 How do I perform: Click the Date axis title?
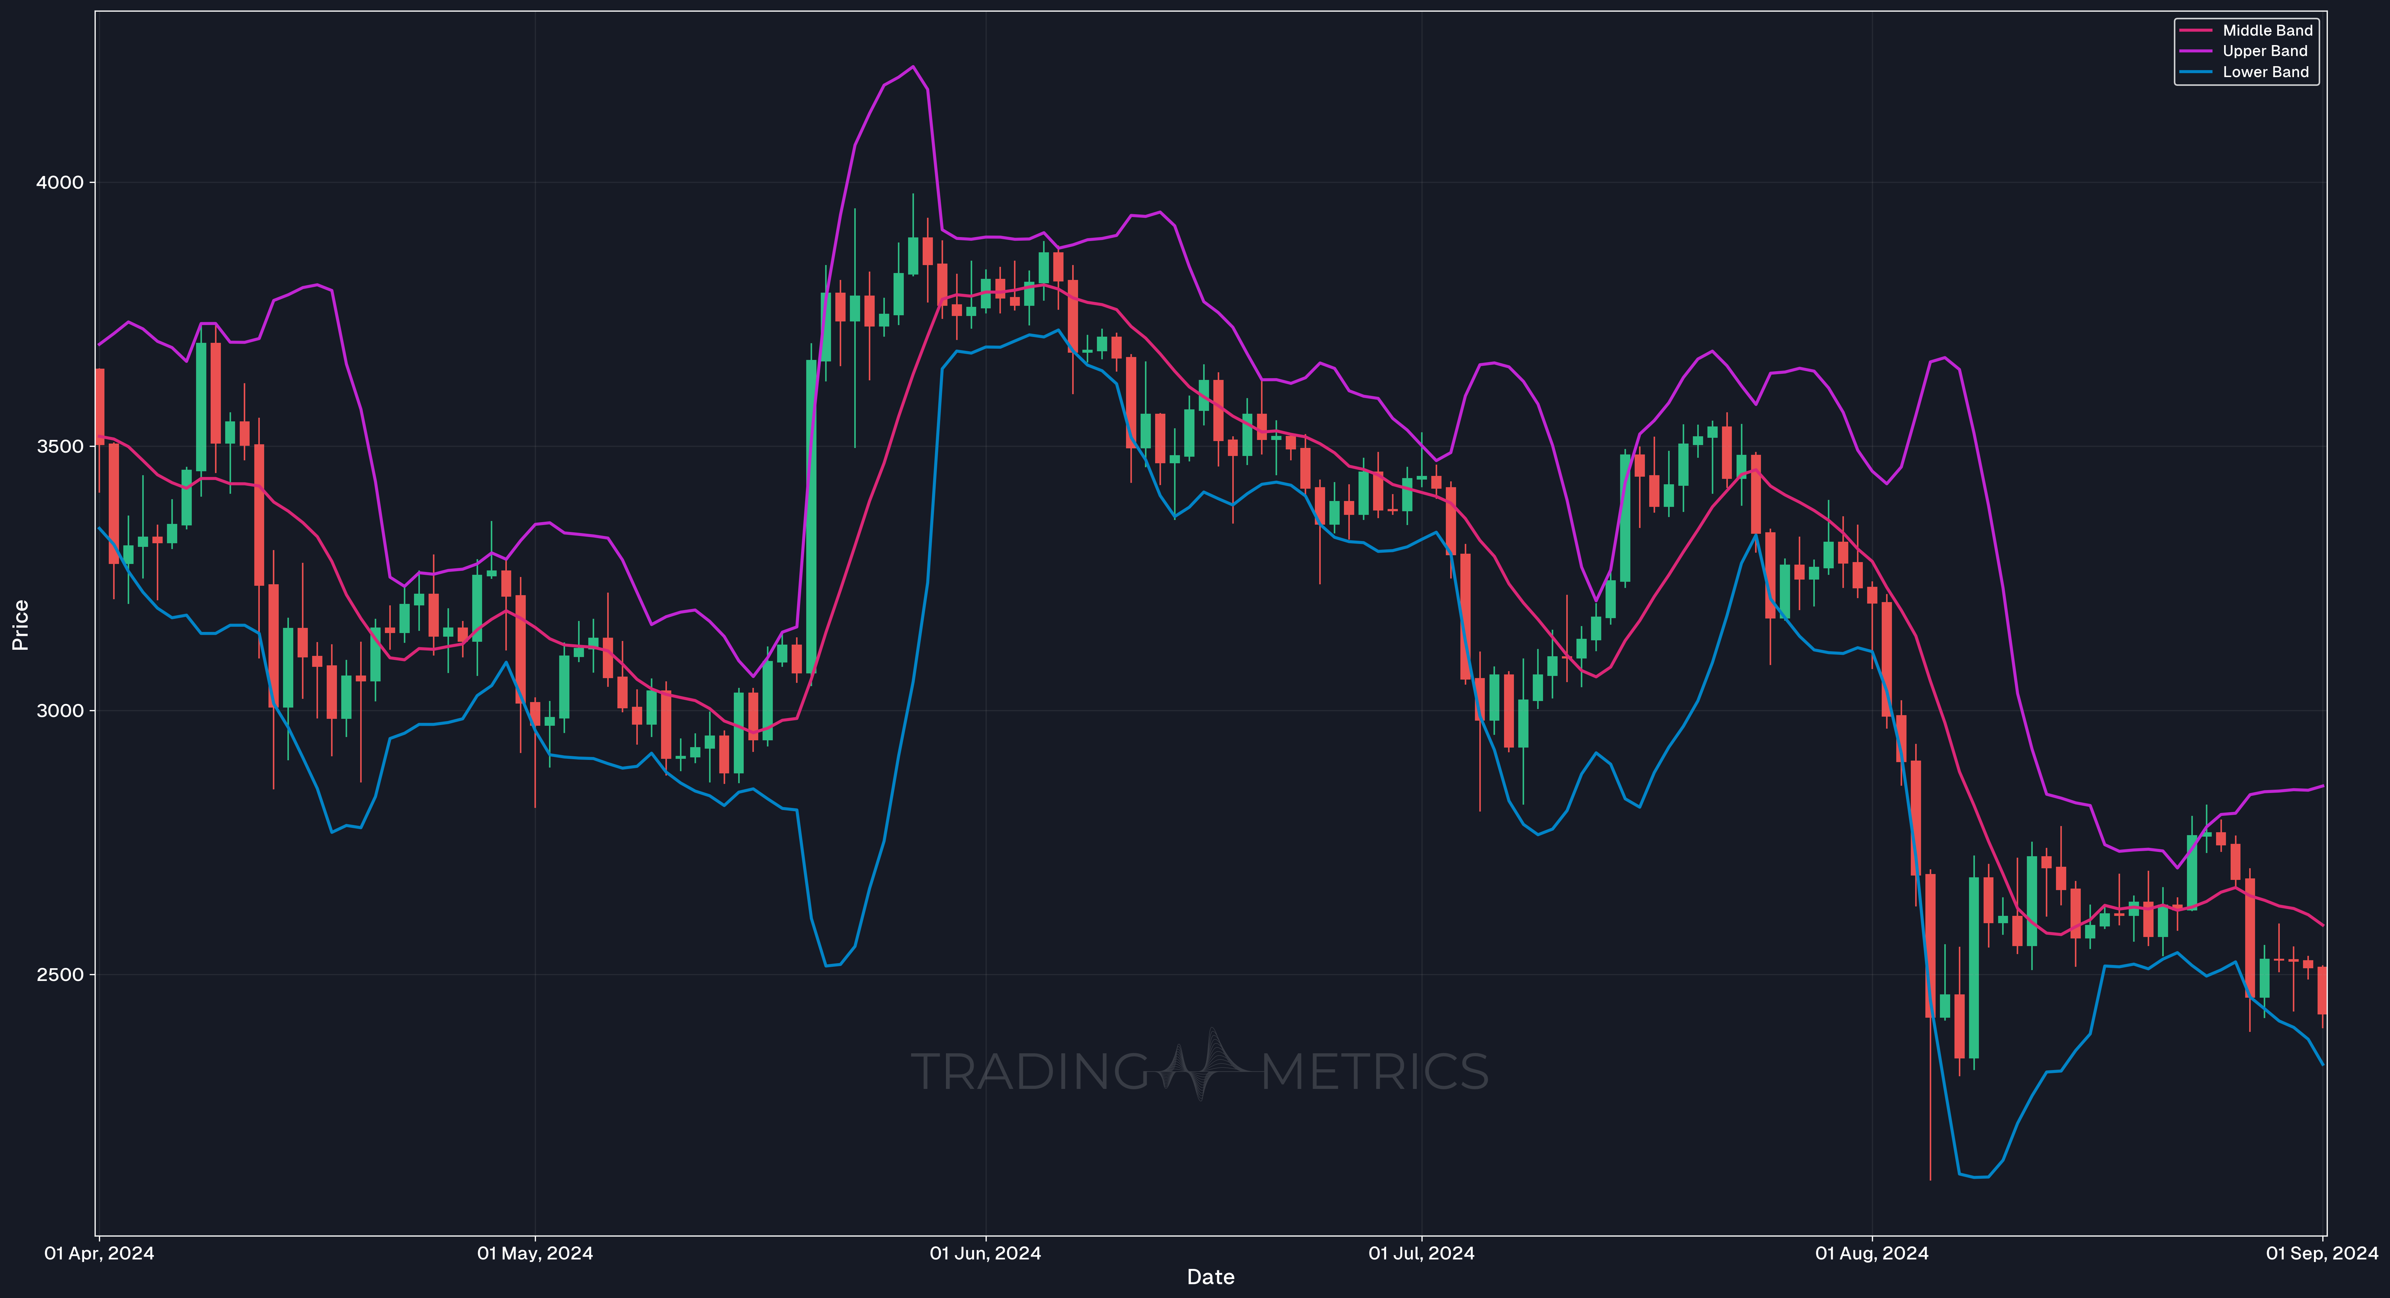(x=1211, y=1278)
